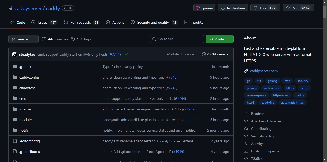Open the .gitattributes file
Viewport: 327px width, 162px height.
coord(29,152)
